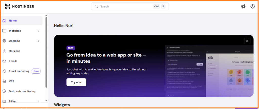
Task: Click the Hostinger logo
Action: click(x=19, y=6)
